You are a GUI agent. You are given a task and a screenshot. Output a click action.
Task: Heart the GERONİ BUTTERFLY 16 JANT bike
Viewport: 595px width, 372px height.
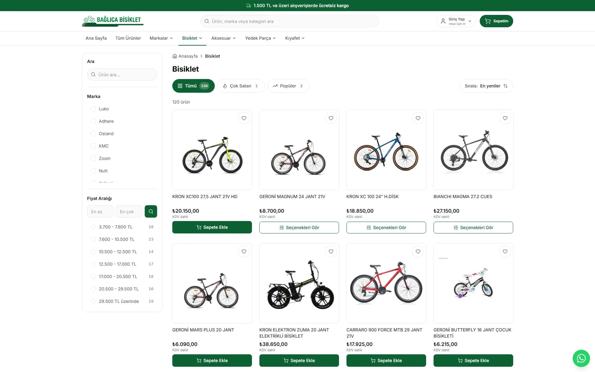pos(505,251)
